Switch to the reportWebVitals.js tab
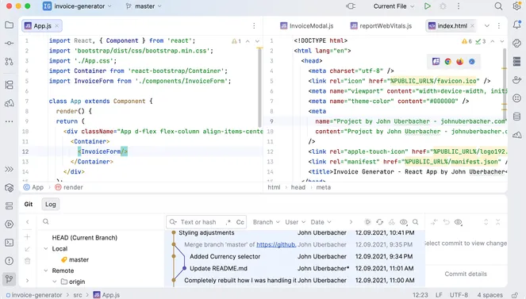Image resolution: width=526 pixels, height=299 pixels. [x=381, y=26]
